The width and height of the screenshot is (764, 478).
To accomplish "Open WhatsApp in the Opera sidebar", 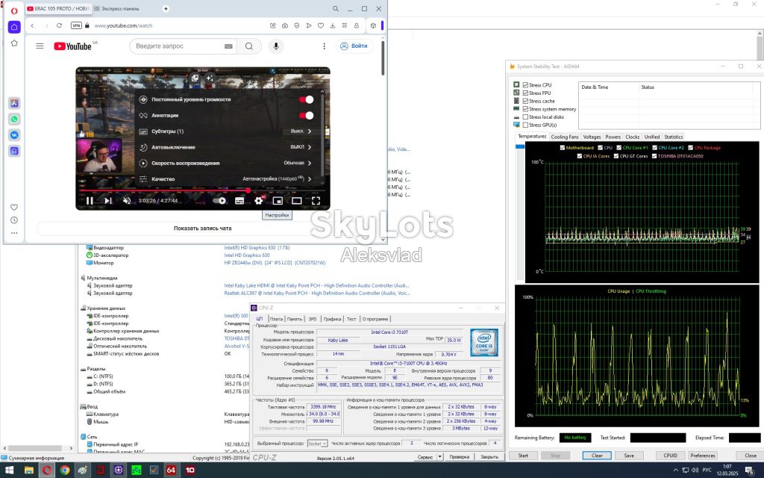I will (x=14, y=119).
